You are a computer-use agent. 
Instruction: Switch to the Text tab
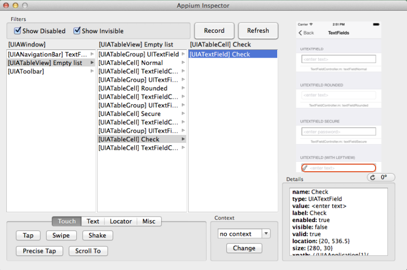point(93,221)
